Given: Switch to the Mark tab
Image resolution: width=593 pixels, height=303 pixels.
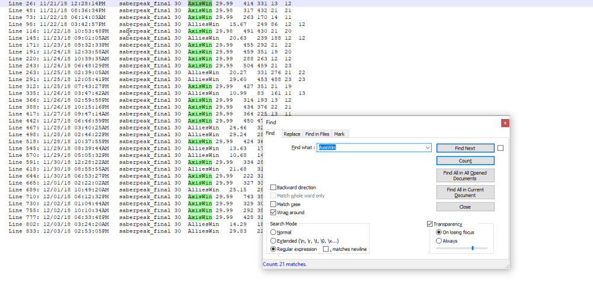Looking at the screenshot, I should click(x=339, y=134).
